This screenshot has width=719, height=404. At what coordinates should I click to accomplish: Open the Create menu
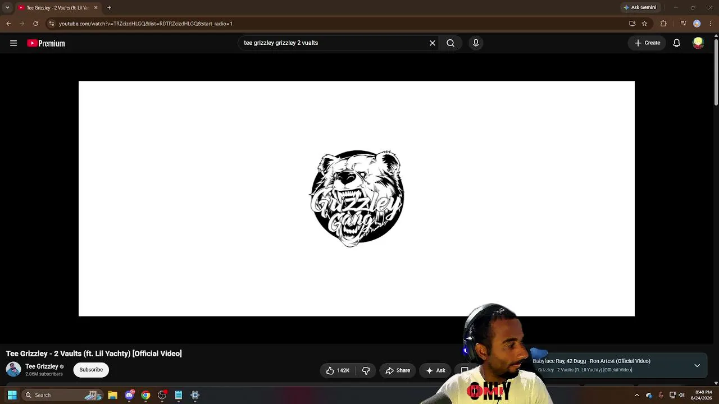647,43
